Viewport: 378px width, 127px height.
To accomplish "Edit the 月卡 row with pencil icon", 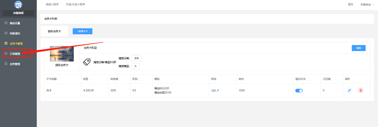I will (x=349, y=90).
